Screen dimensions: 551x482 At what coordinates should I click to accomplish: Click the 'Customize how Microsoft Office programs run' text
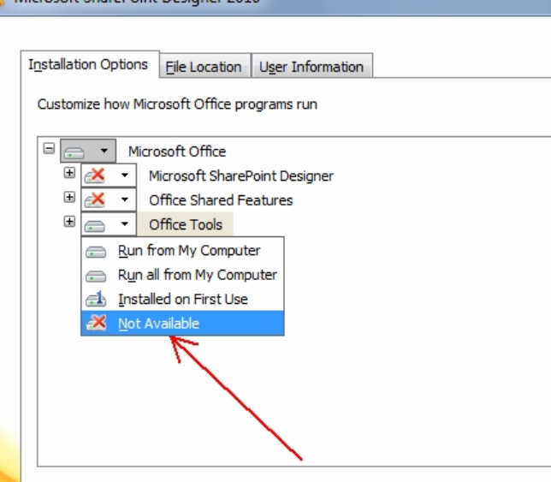click(x=177, y=104)
